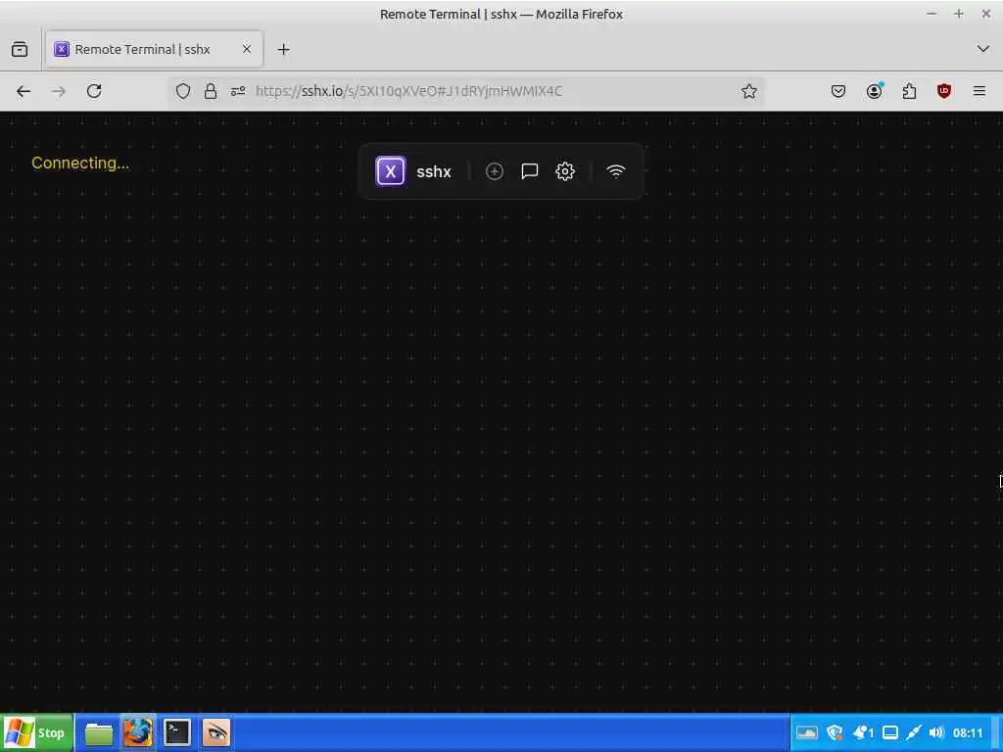Click the display tray icon
This screenshot has height=752, width=1003.
(x=889, y=732)
